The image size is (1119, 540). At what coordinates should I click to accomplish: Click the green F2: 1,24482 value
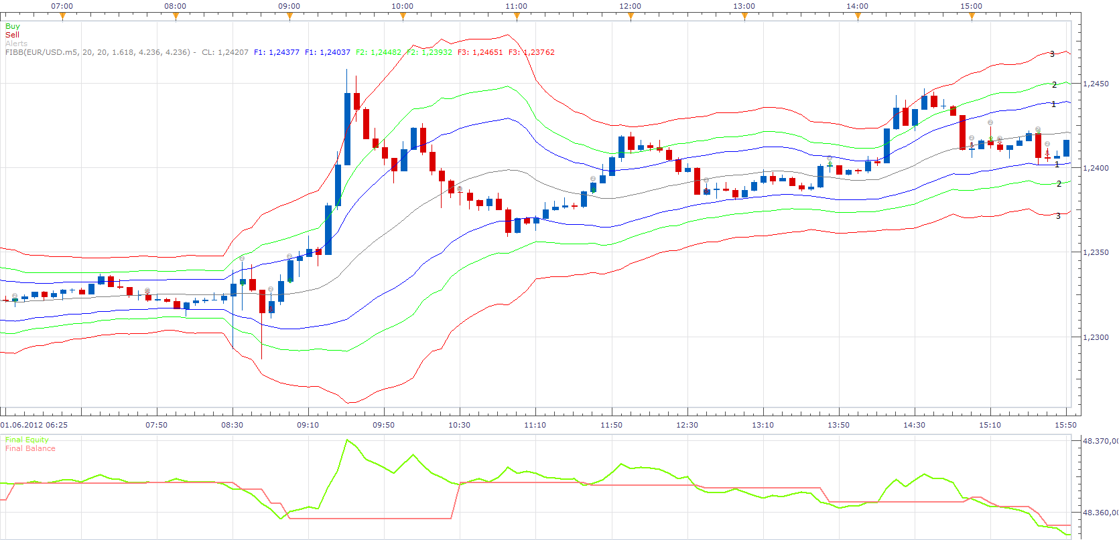(x=379, y=52)
